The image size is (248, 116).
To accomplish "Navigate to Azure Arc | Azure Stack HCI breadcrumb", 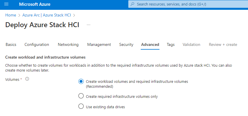I will [x=47, y=15].
